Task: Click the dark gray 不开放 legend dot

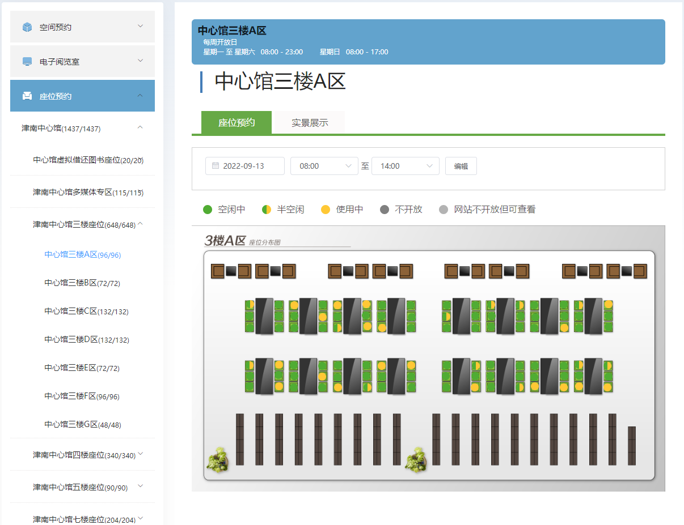Action: coord(385,210)
